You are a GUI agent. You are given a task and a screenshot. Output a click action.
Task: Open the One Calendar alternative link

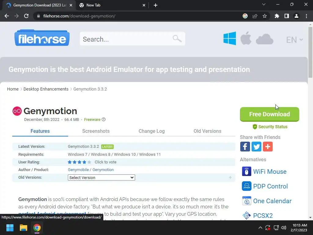point(272,201)
